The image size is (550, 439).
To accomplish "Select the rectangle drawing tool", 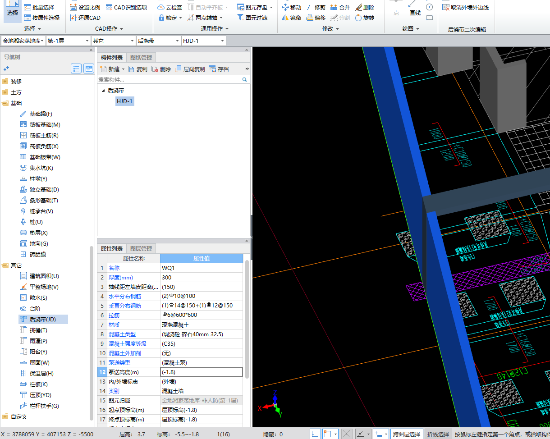I will pos(429,18).
